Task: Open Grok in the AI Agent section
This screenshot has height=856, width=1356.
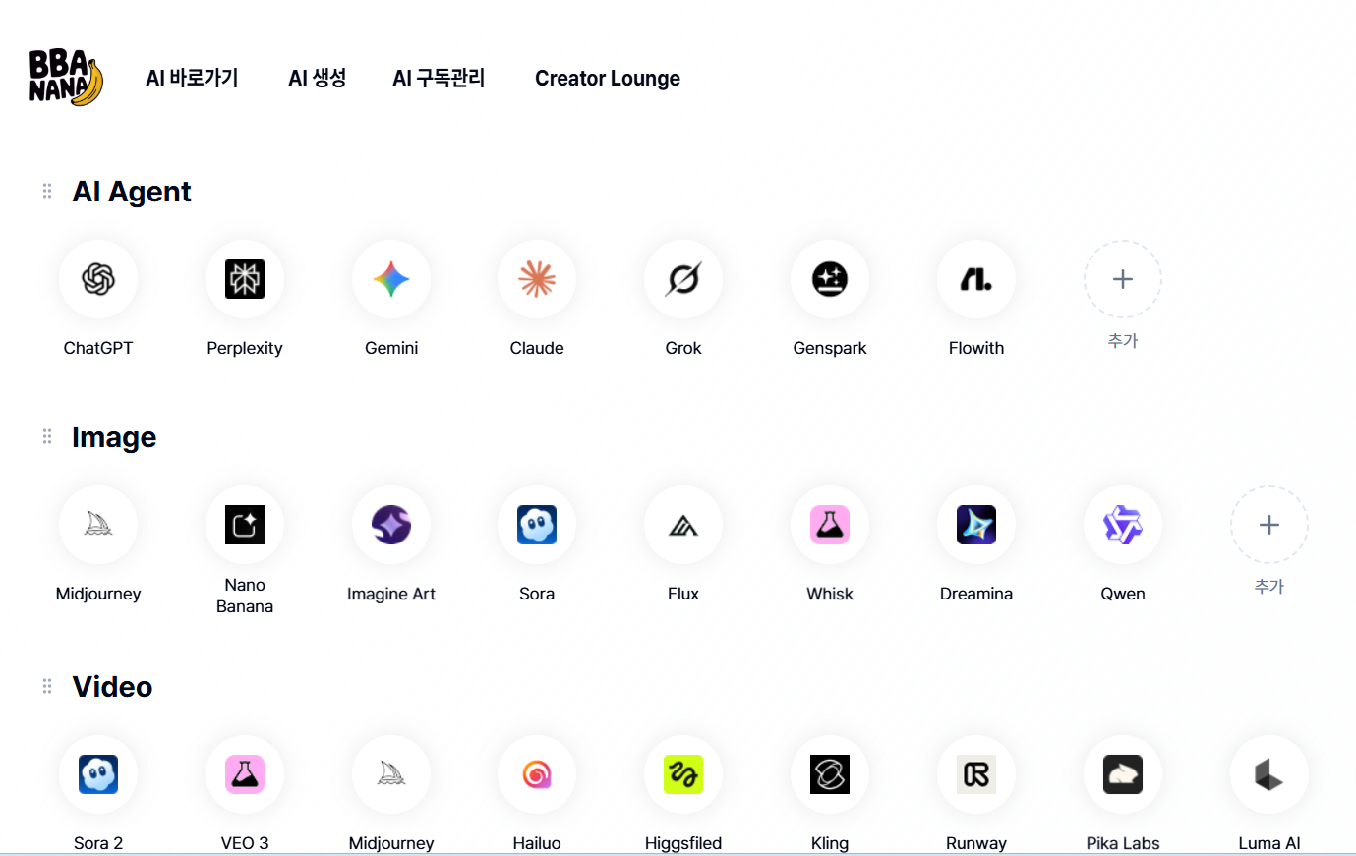Action: pyautogui.click(x=683, y=279)
